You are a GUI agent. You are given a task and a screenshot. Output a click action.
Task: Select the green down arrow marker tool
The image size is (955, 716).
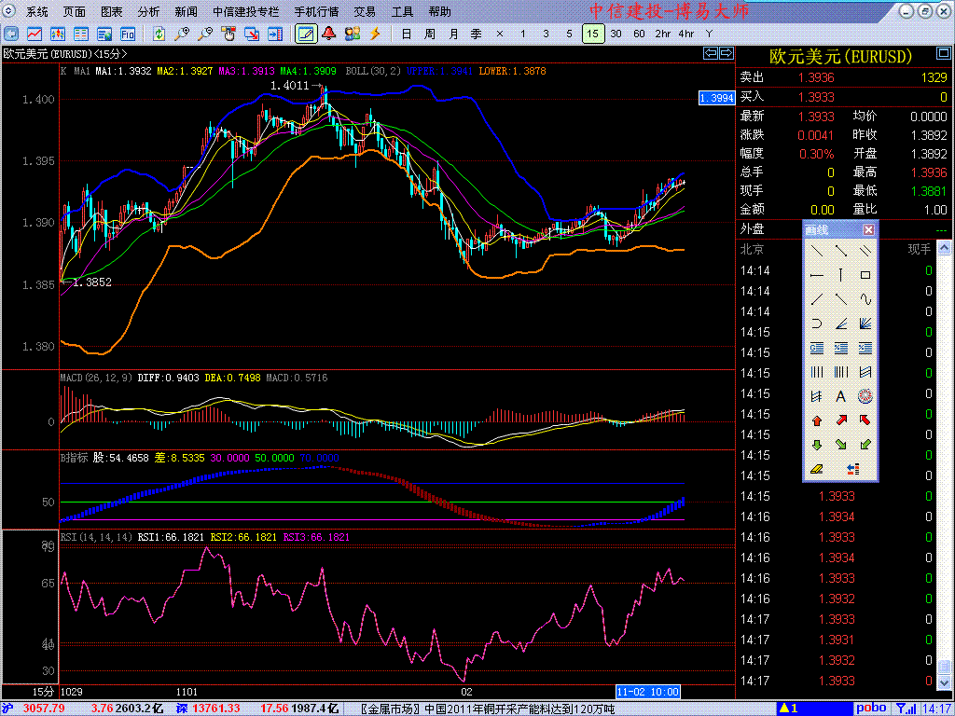816,445
